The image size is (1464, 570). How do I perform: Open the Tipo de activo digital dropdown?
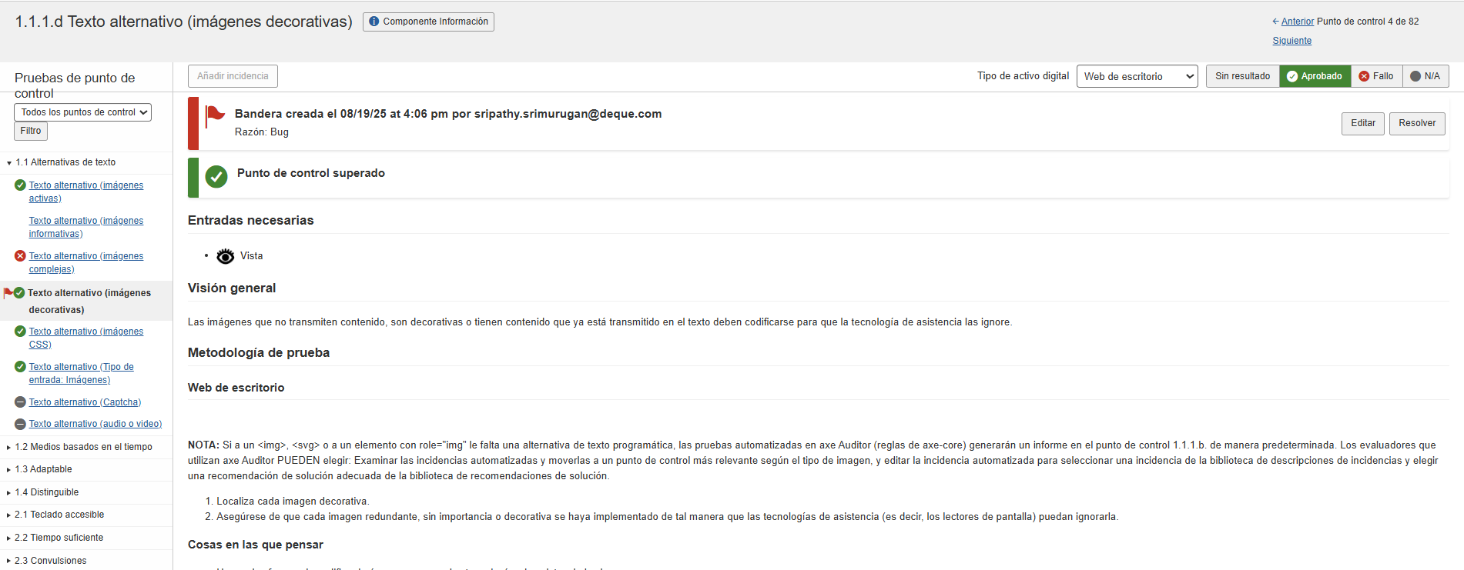tap(1137, 76)
